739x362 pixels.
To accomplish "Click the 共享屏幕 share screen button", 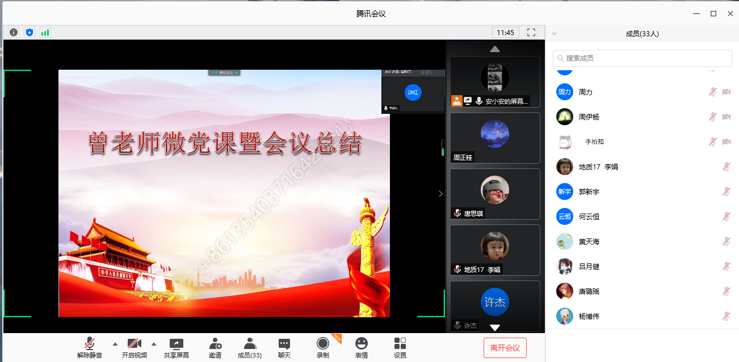I will pyautogui.click(x=177, y=344).
